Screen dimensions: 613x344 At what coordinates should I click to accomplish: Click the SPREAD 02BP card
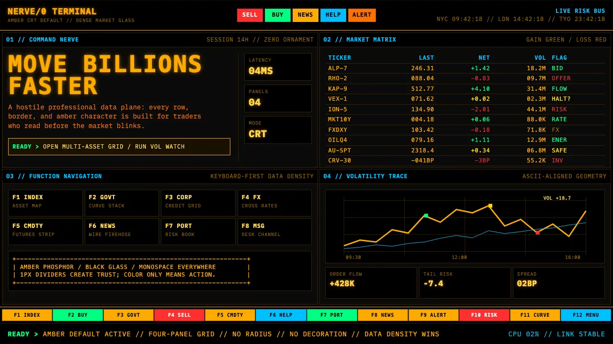point(559,283)
